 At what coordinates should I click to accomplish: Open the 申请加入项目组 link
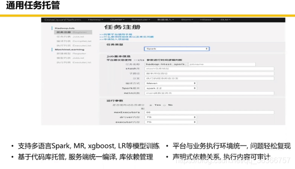click(x=114, y=39)
